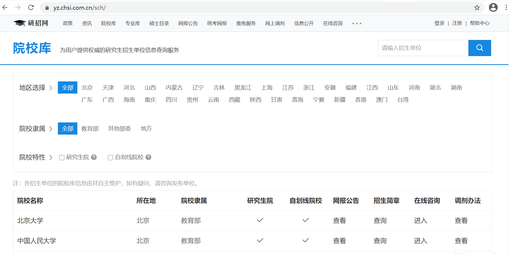Open the 硕士目录 nav item
Image resolution: width=509 pixels, height=254 pixels.
[x=159, y=23]
